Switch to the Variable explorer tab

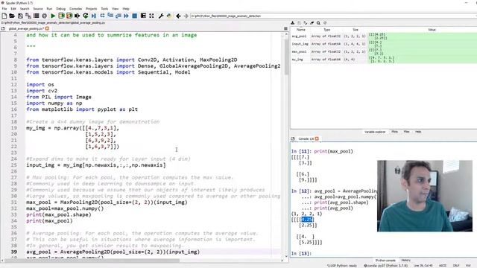375,132
